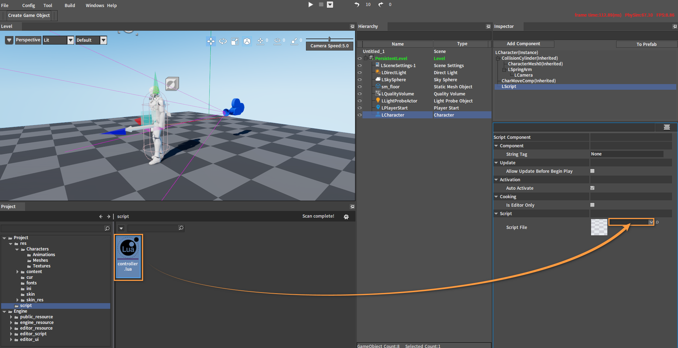Viewport: 678px width, 348px height.
Task: Open the Inspector list view menu icon
Action: pyautogui.click(x=667, y=127)
